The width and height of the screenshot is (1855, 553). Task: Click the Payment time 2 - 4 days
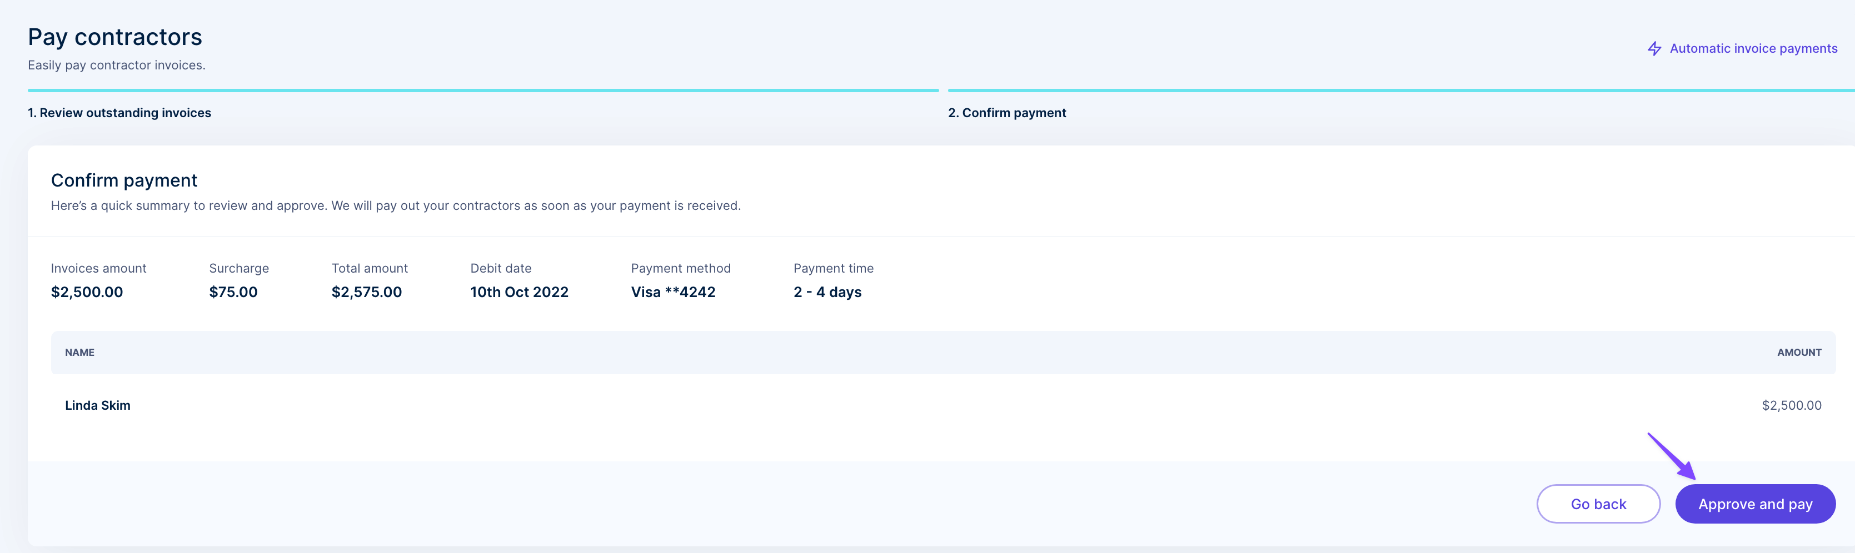point(827,292)
